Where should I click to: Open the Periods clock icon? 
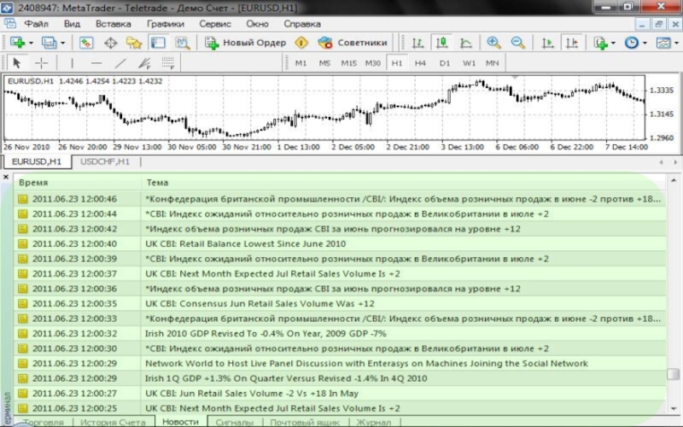point(631,43)
